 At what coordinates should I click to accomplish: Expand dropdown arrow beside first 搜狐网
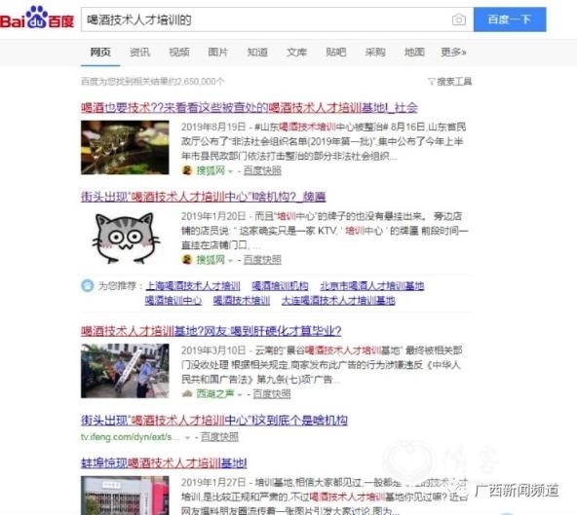coord(231,171)
